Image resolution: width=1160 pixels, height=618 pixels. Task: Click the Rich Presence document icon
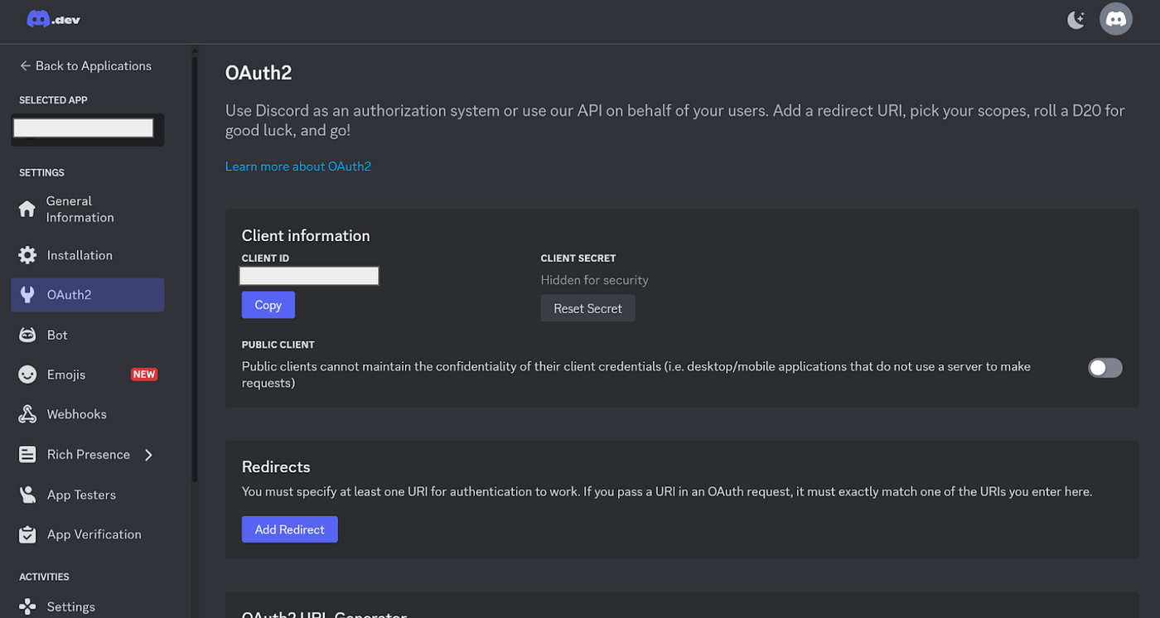coord(27,454)
